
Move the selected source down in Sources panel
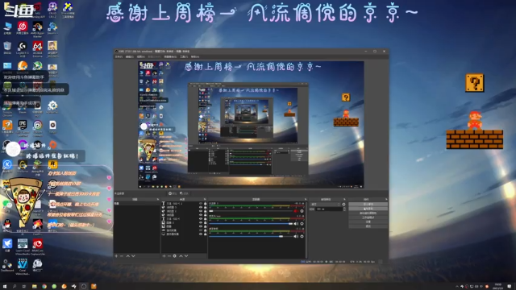coord(186,256)
